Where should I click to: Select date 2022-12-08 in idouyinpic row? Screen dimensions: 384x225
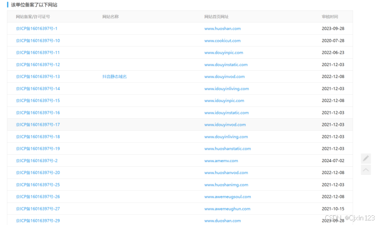(333, 101)
